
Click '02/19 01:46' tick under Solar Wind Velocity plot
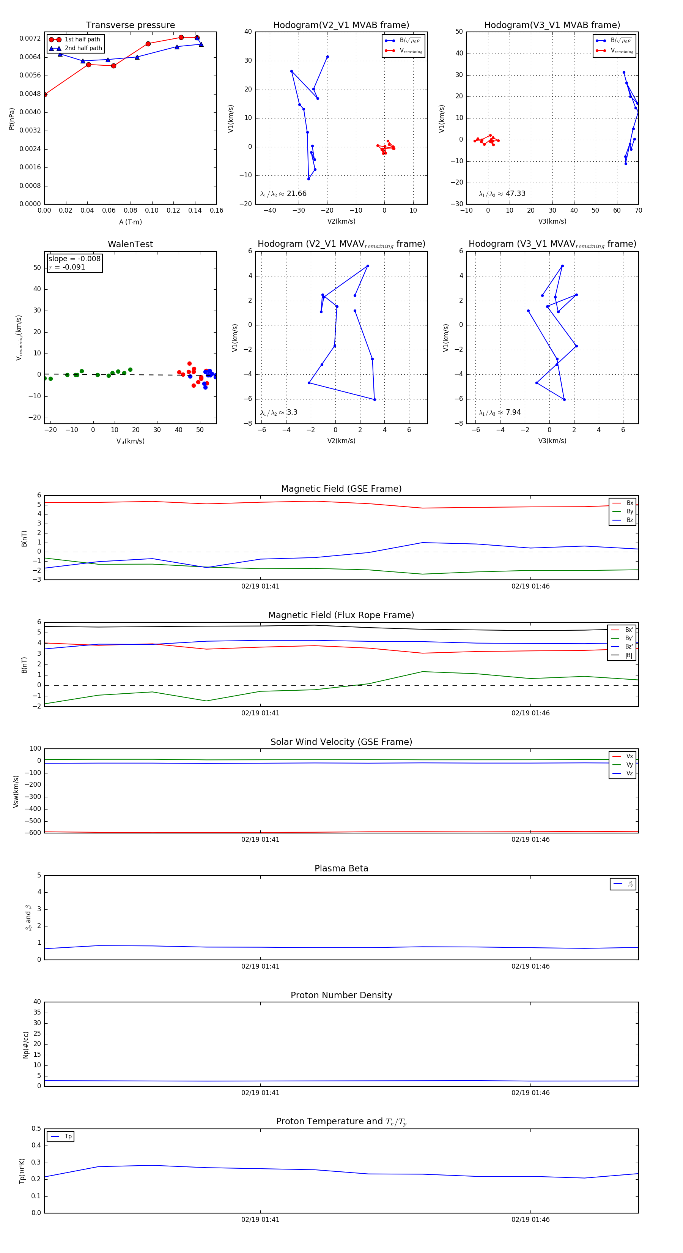530,840
